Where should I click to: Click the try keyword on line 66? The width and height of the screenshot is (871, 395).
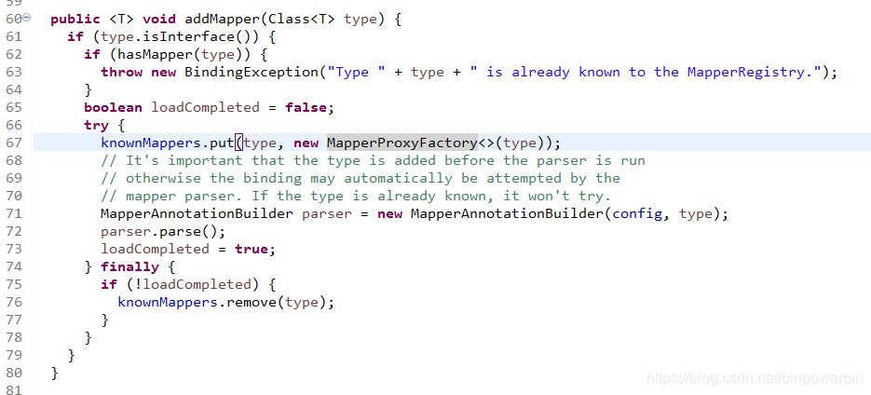(96, 125)
